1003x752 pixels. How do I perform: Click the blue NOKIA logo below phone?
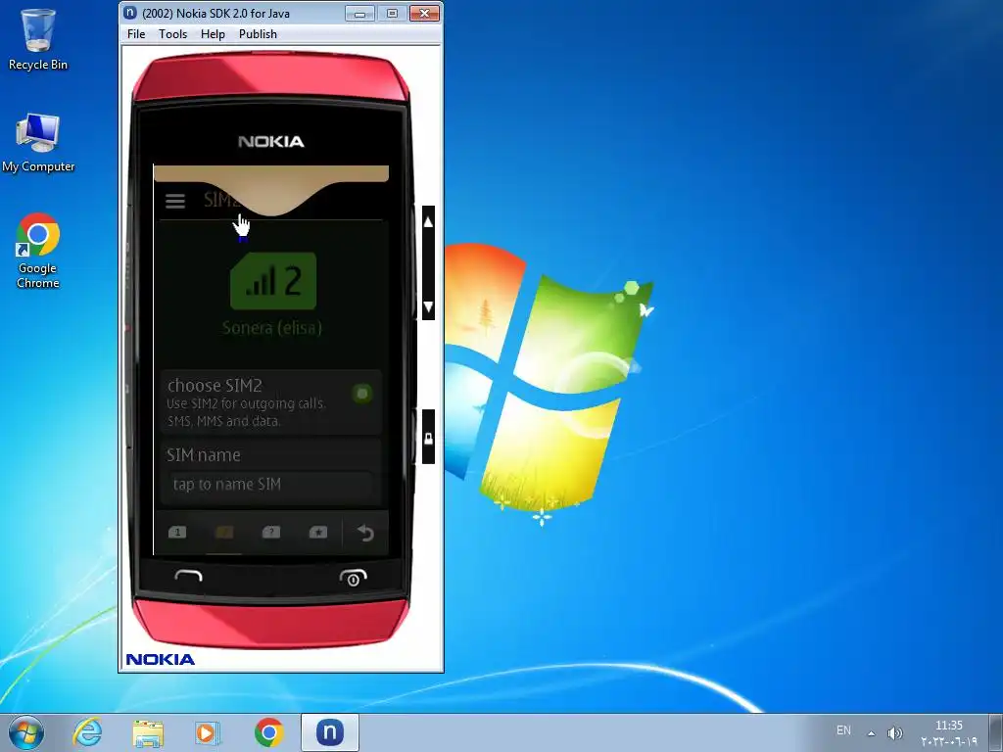coord(161,659)
